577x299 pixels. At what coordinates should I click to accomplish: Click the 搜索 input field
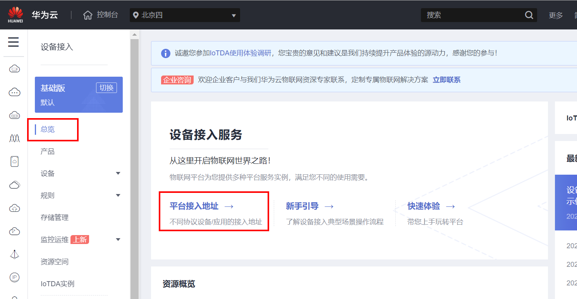[472, 15]
